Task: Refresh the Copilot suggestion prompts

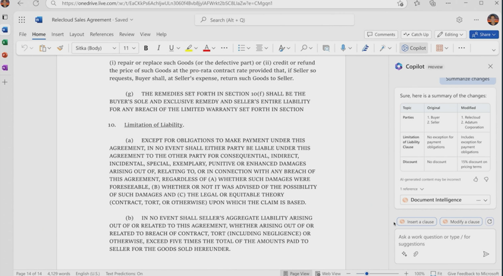Action: (x=489, y=221)
